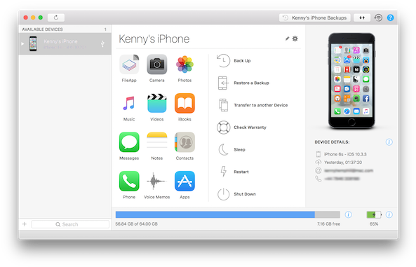This screenshot has width=416, height=267.
Task: Select Transfer to another Device
Action: (253, 105)
